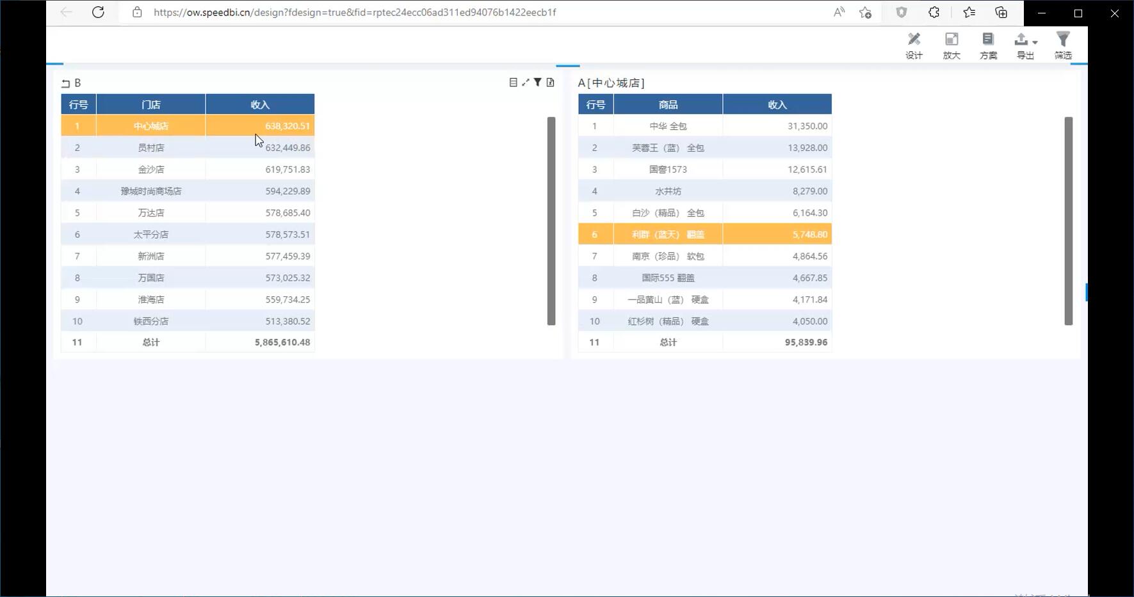Screen dimensions: 1134x597
Task: Click the 总计 cell in panel B
Action: (x=151, y=342)
